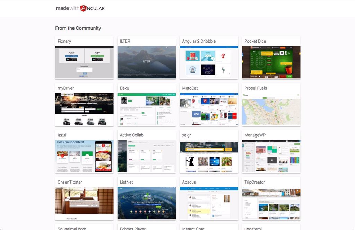Open the ILTER mountain thumbnail
Screen dimensions: 355x230
(x=147, y=62)
